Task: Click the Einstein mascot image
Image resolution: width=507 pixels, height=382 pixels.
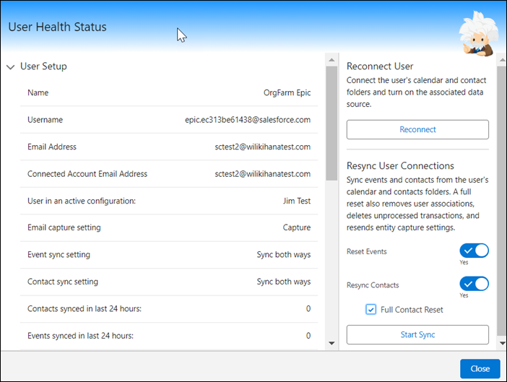Action: point(478,34)
